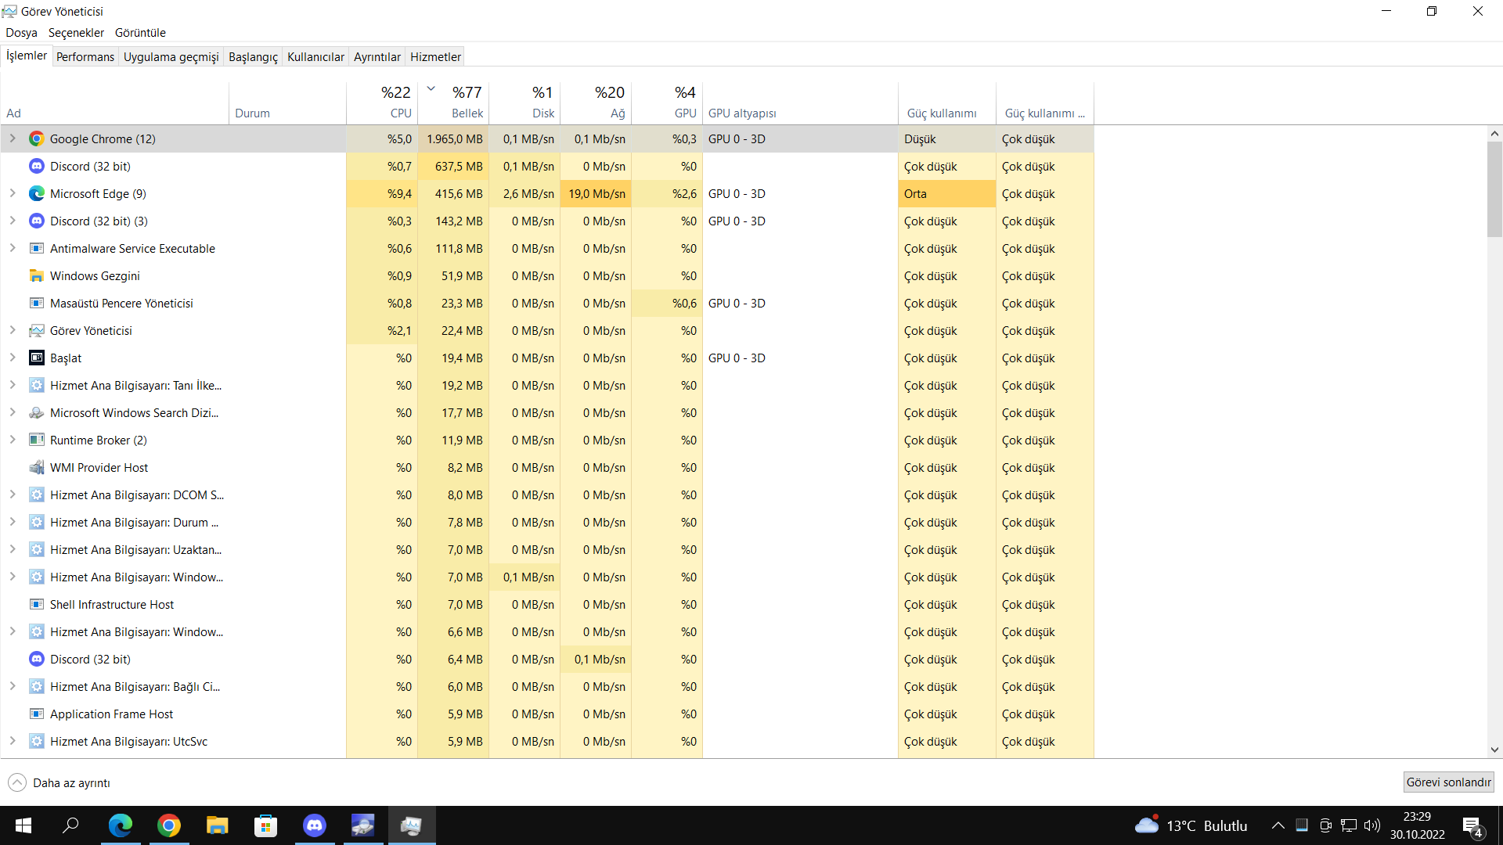The width and height of the screenshot is (1503, 845).
Task: Sort by the Disk column header
Action: (x=524, y=102)
